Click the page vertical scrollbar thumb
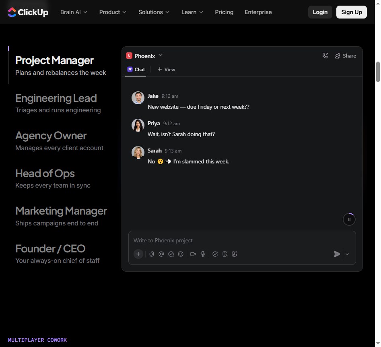Image resolution: width=381 pixels, height=347 pixels. (378, 72)
